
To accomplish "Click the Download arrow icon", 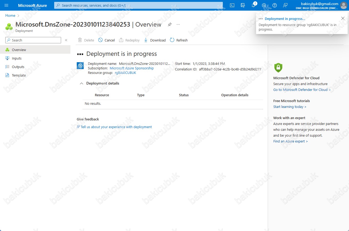I will 146,40.
